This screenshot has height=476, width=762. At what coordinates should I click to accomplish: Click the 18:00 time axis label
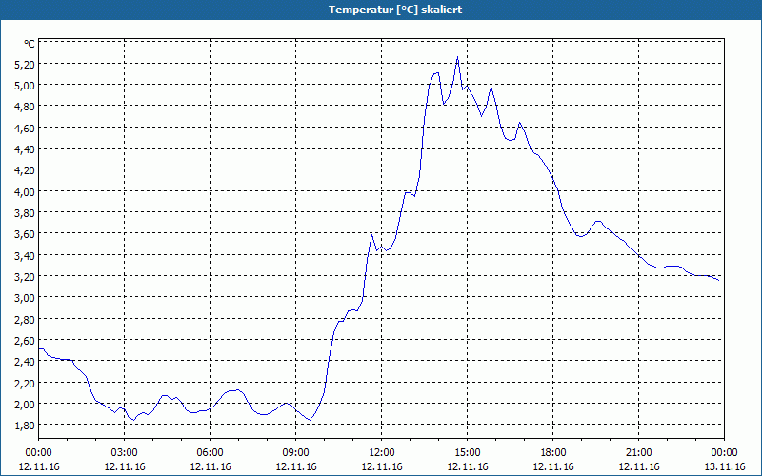(x=553, y=453)
